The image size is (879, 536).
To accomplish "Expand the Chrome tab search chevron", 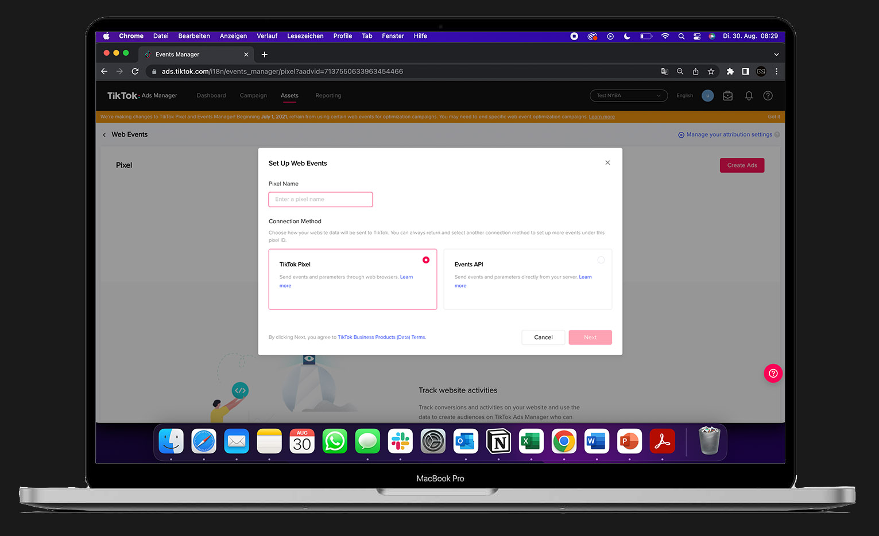I will tap(776, 55).
